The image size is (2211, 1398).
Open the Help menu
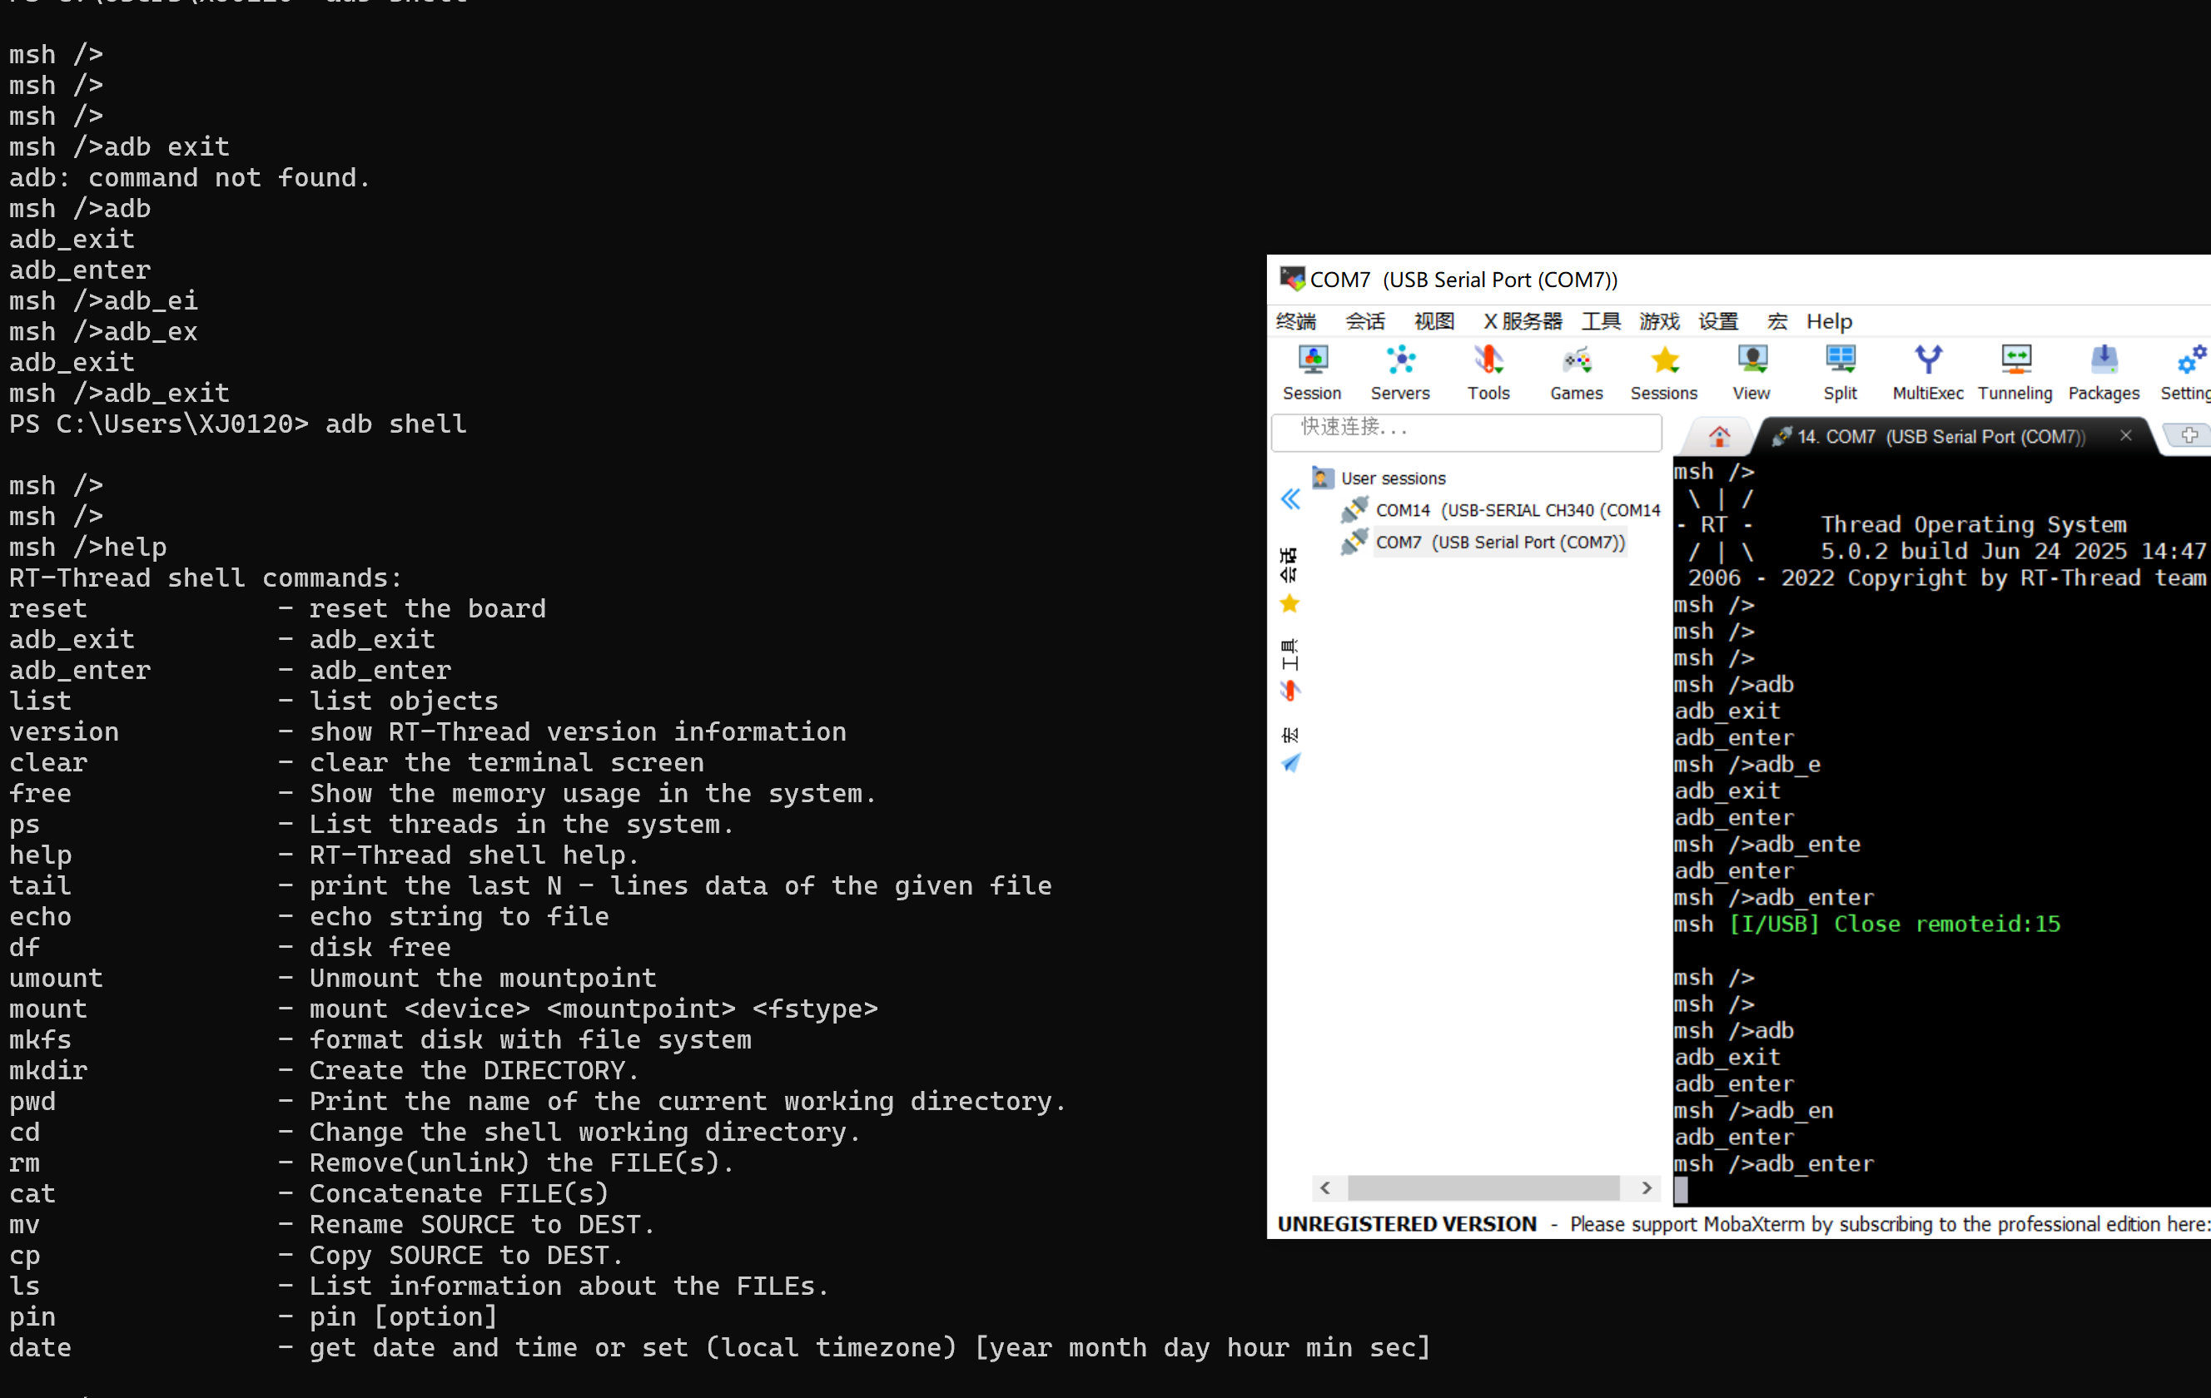[x=1828, y=321]
